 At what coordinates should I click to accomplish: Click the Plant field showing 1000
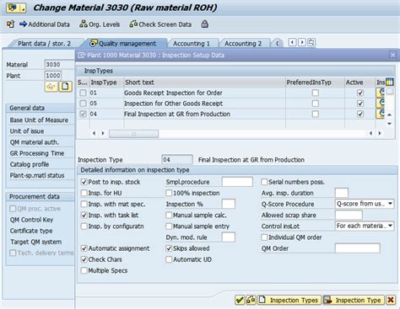click(x=53, y=76)
